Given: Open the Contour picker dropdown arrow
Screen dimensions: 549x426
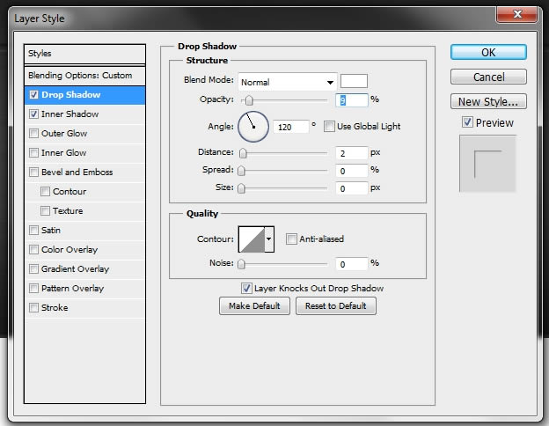Looking at the screenshot, I should point(269,239).
